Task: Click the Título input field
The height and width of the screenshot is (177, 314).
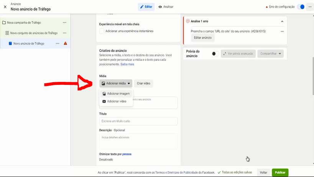Action: tap(138, 121)
